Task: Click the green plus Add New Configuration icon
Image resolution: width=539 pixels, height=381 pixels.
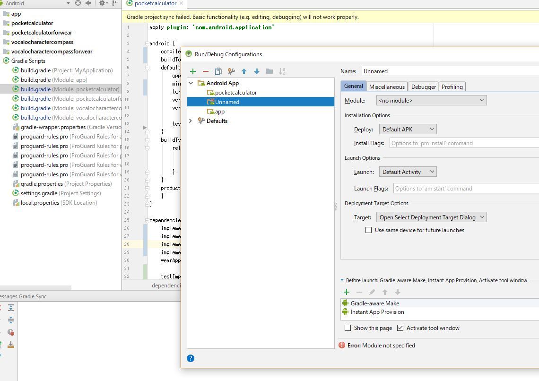Action: pyautogui.click(x=193, y=71)
